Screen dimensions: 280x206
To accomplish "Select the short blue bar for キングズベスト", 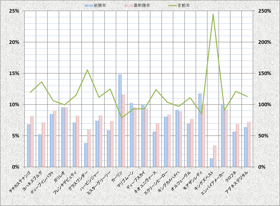I will point(211,163).
